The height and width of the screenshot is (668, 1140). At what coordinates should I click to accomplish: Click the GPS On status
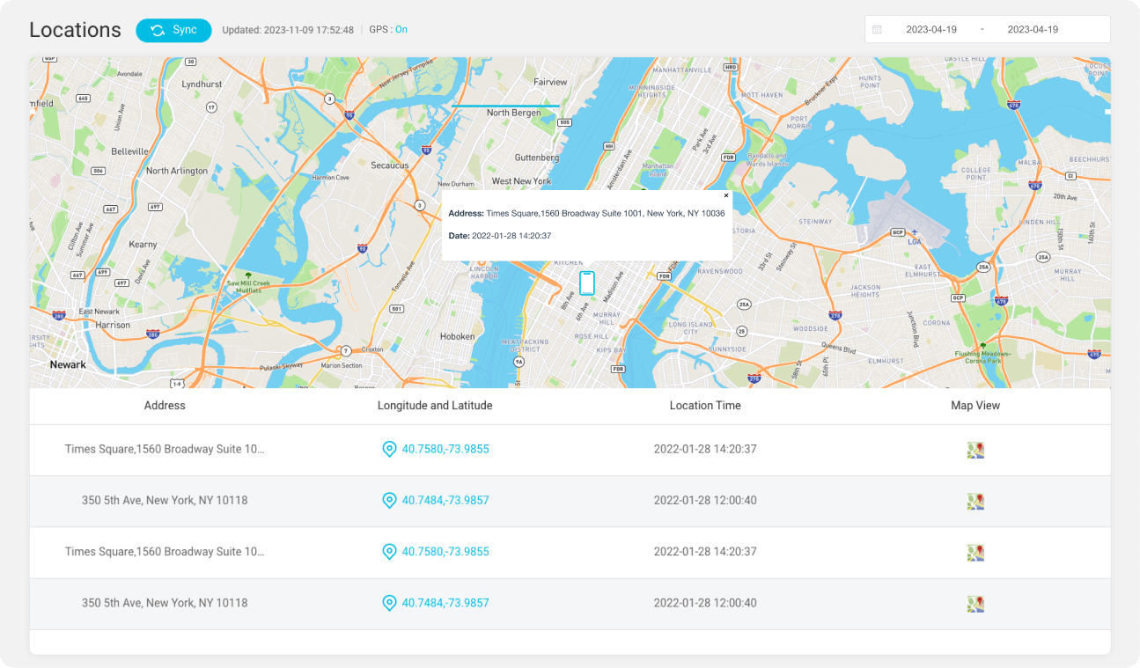tap(388, 29)
